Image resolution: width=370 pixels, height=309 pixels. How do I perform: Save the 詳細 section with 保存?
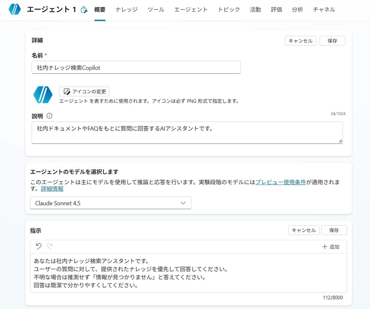[x=332, y=41]
